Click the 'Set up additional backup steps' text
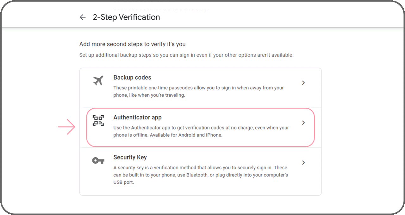The image size is (405, 215). [186, 55]
